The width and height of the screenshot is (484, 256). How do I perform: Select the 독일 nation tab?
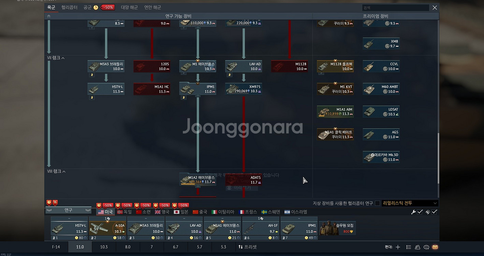click(124, 212)
